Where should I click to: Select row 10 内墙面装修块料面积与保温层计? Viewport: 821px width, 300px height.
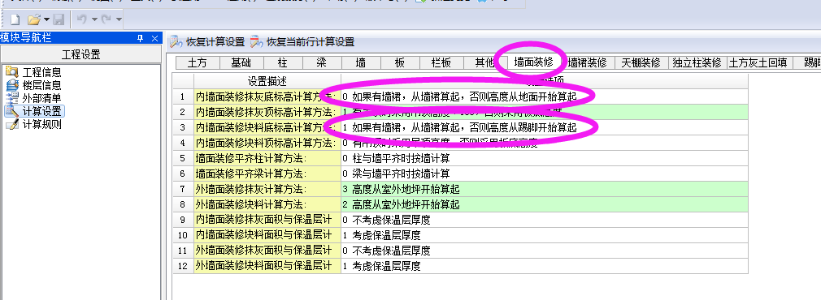[267, 235]
